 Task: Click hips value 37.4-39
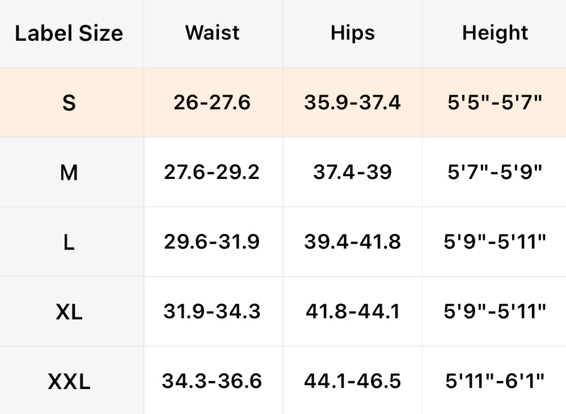[x=352, y=172]
